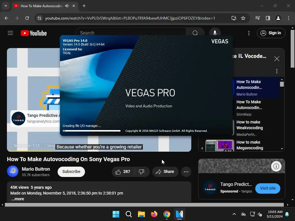The height and width of the screenshot is (221, 295).
Task: Switch to Chrome in taskbar
Action: (x=167, y=214)
